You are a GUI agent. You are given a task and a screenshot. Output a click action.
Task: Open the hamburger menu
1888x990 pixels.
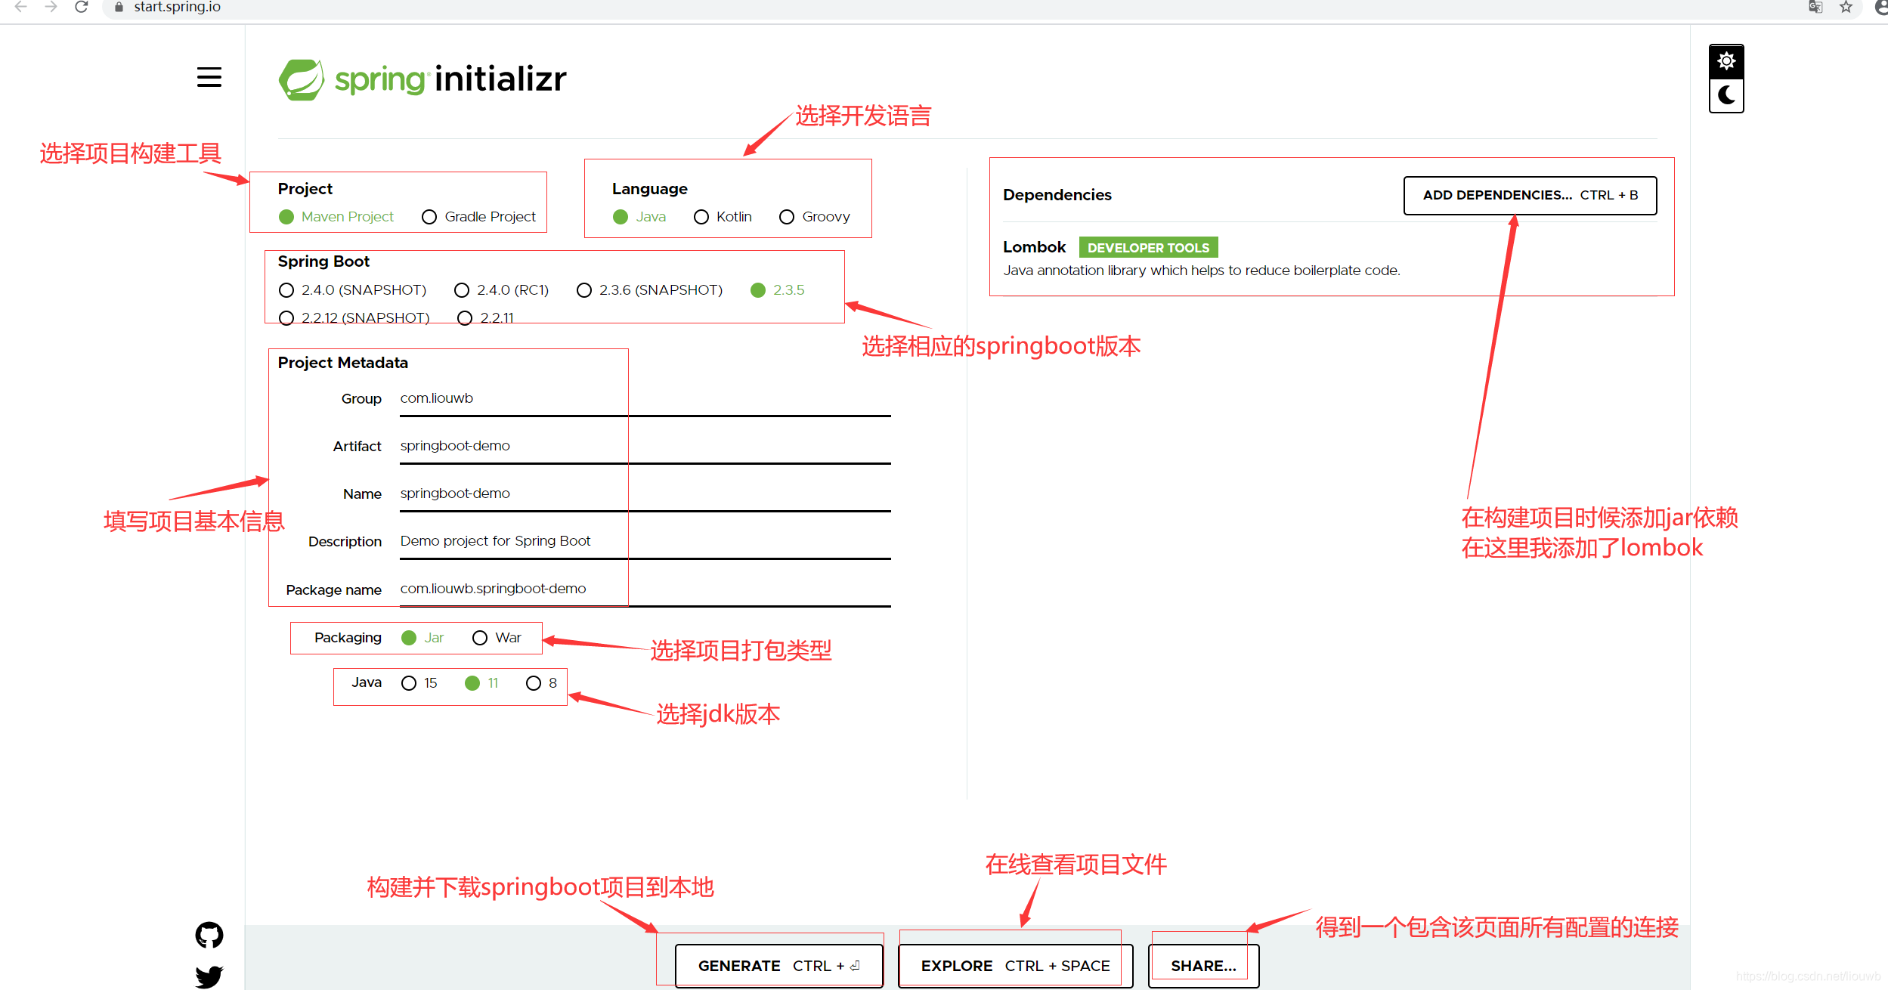click(209, 77)
